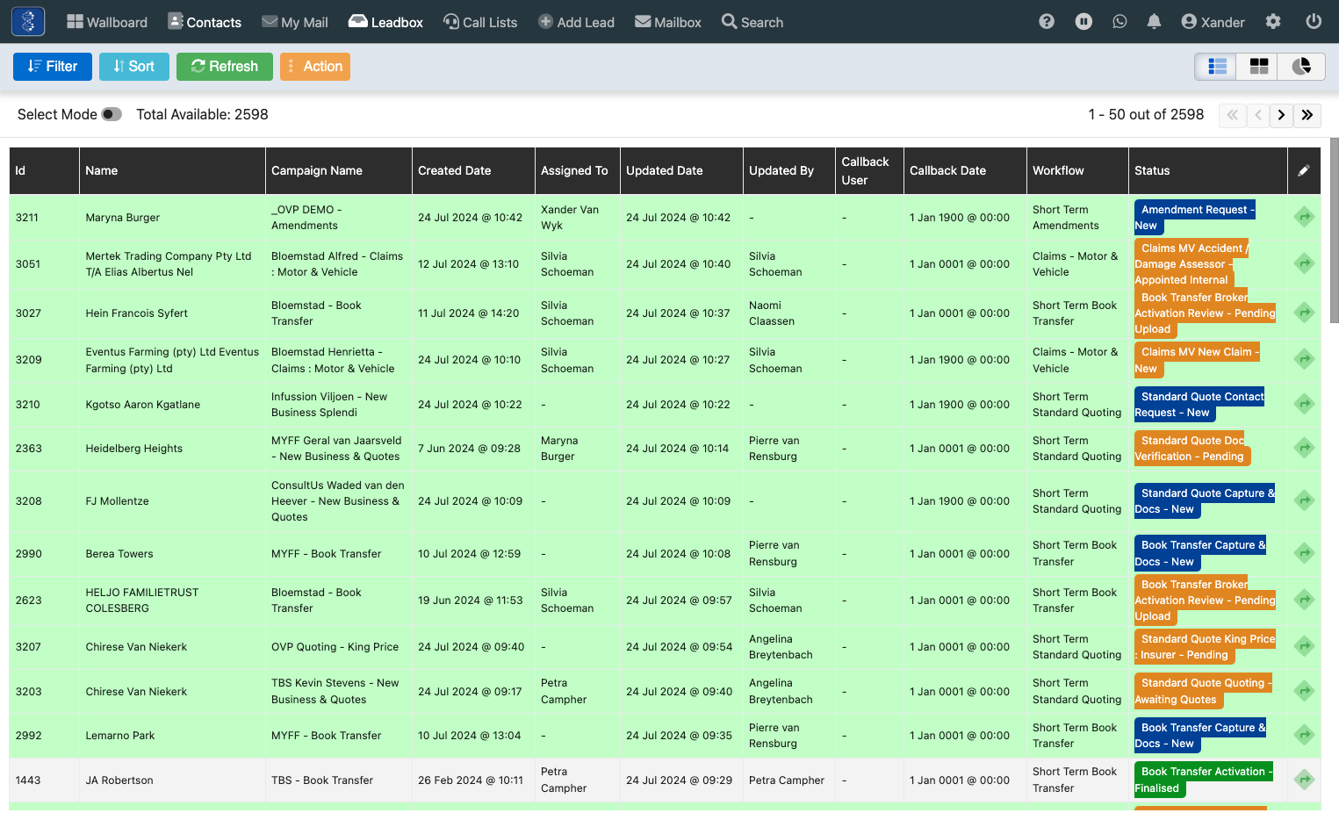Click Add Lead in navigation
The image size is (1339, 820).
point(576,22)
